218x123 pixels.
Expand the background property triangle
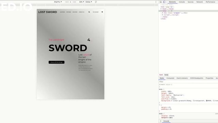(x=172, y=101)
